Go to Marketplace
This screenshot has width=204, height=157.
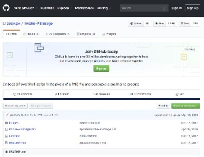pos(84,8)
